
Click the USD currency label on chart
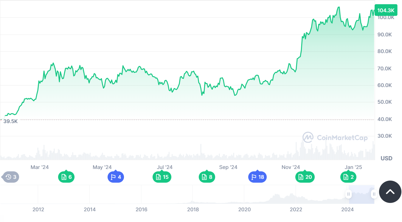pos(386,158)
